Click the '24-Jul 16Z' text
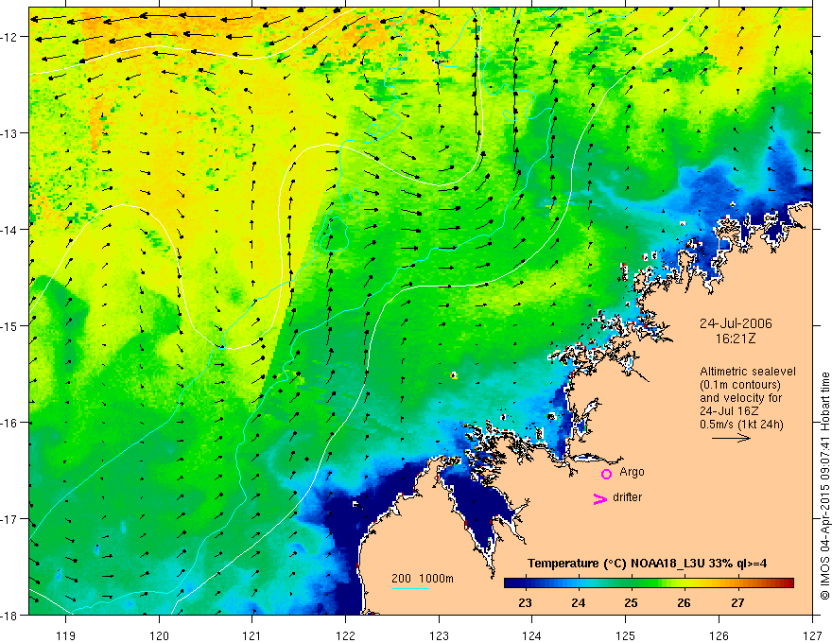Viewport: 832px width, 643px height. (729, 411)
